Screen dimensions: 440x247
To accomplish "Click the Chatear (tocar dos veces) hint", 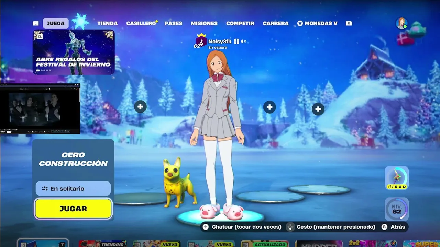I will click(246, 227).
